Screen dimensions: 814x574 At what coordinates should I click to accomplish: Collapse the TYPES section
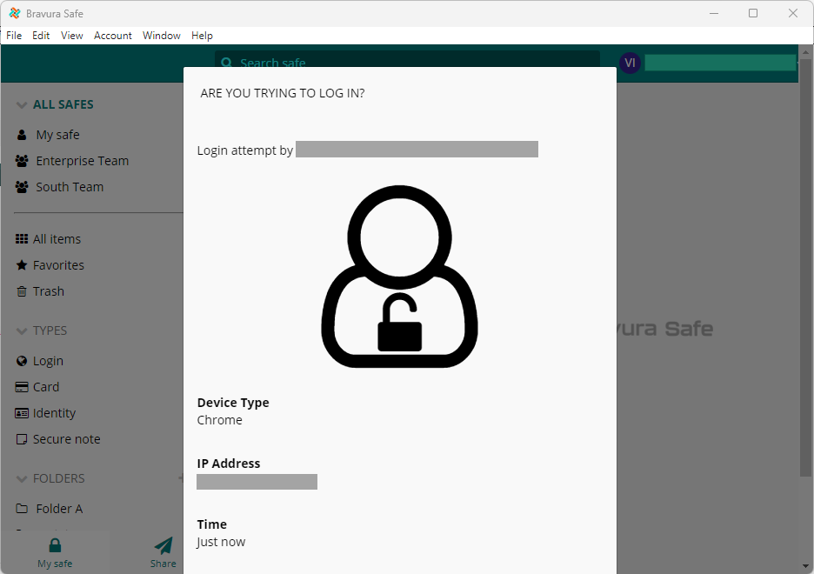click(21, 330)
